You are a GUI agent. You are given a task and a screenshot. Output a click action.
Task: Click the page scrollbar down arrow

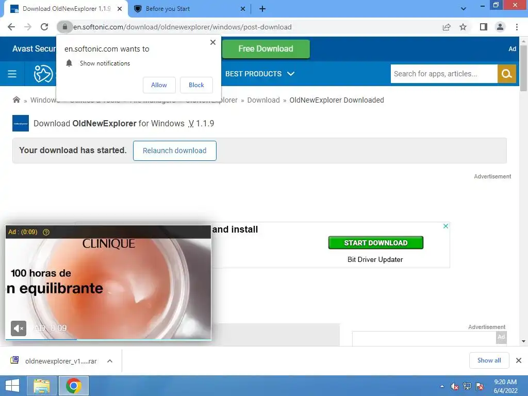(x=523, y=341)
